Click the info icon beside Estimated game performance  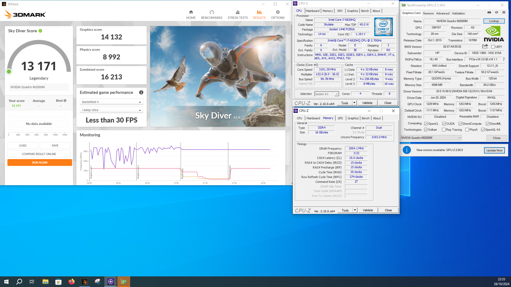pyautogui.click(x=141, y=92)
